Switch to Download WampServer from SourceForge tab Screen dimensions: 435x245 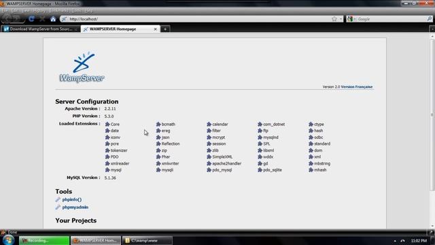(41, 29)
